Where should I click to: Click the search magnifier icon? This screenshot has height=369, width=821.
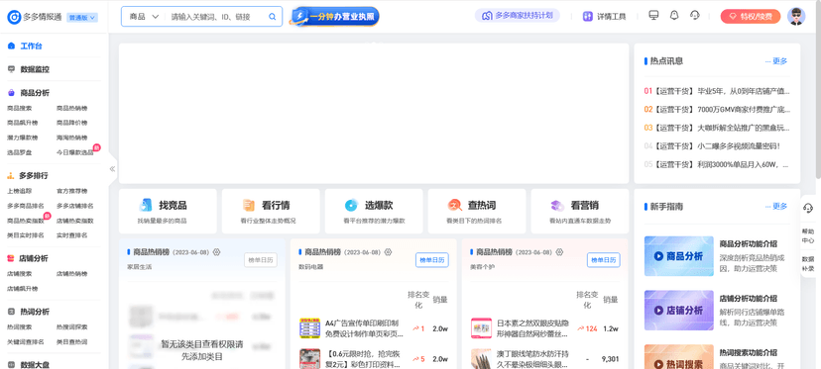(x=273, y=17)
